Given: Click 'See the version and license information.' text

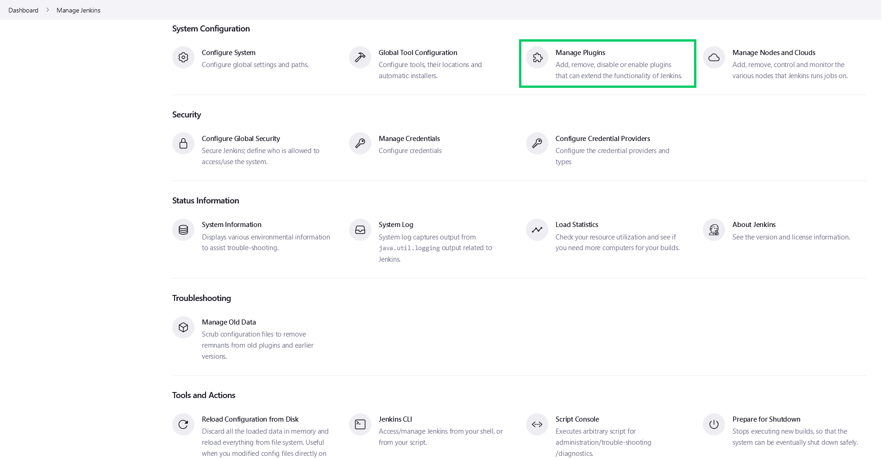Looking at the screenshot, I should point(791,237).
